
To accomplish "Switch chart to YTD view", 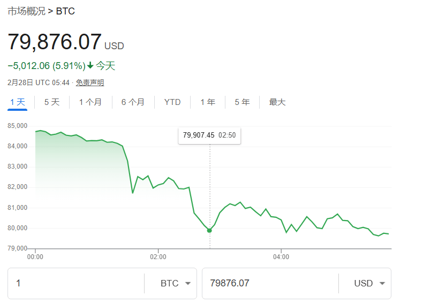I will click(x=172, y=102).
